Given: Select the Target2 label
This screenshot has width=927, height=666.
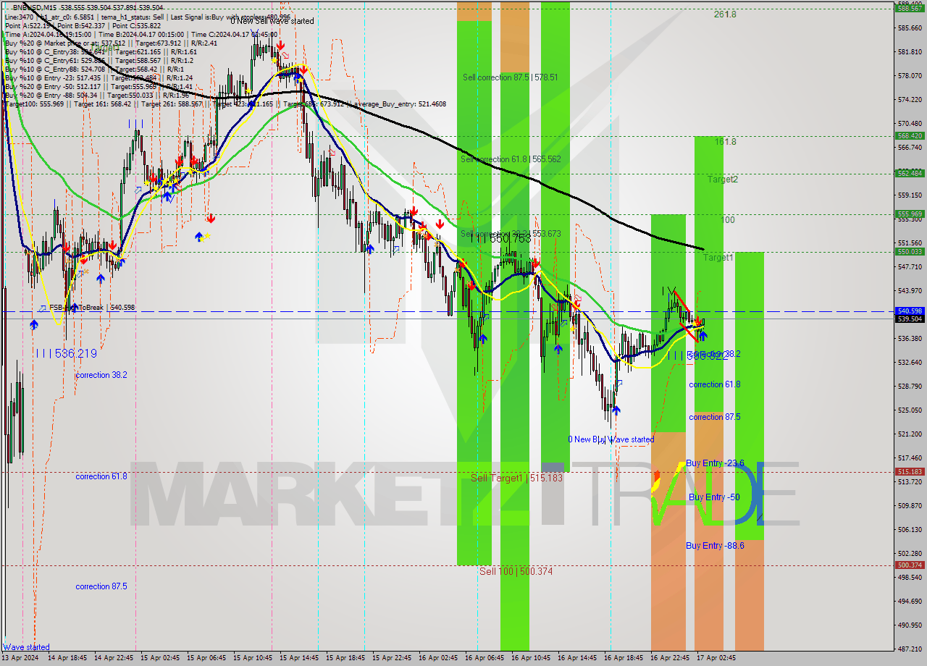Looking at the screenshot, I should (x=723, y=180).
